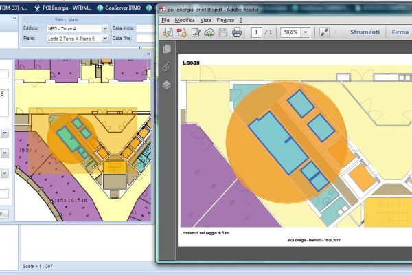This screenshot has width=412, height=275.
Task: Click the create PDF icon in Adobe Reader toolbar
Action: click(181, 32)
